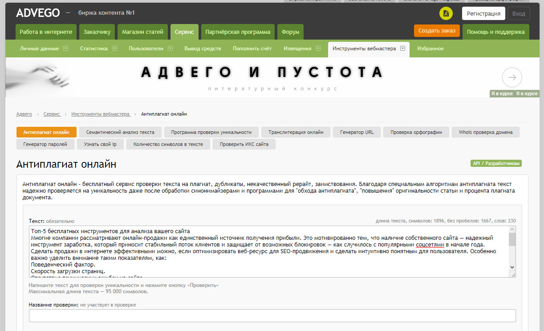The height and width of the screenshot is (331, 544).
Task: Click the textarea scroll up arrow
Action: pos(512,230)
